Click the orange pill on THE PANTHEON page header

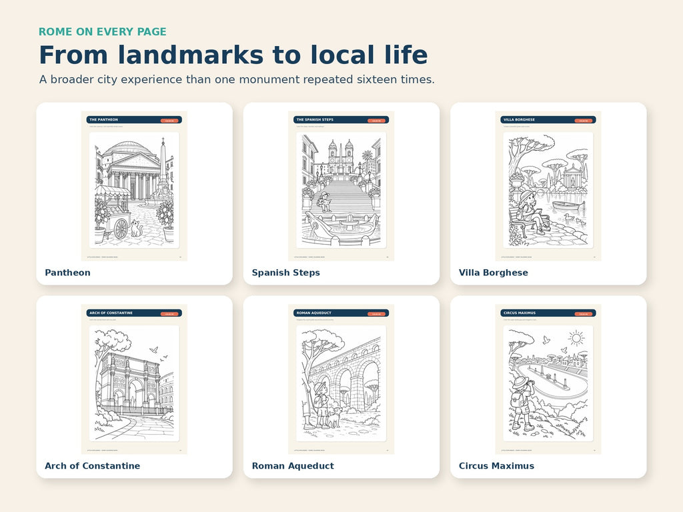(x=169, y=121)
